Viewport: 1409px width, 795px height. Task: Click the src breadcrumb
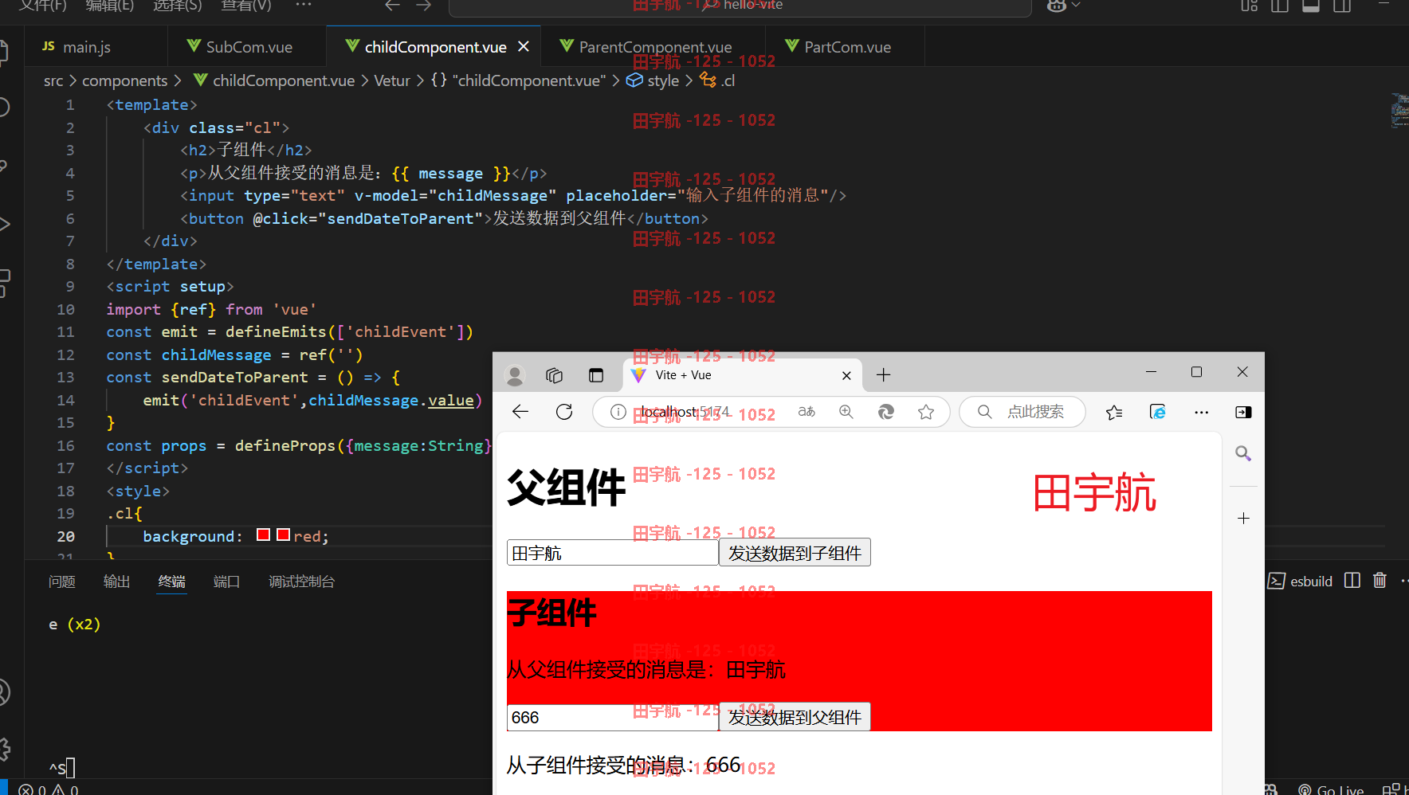(53, 80)
